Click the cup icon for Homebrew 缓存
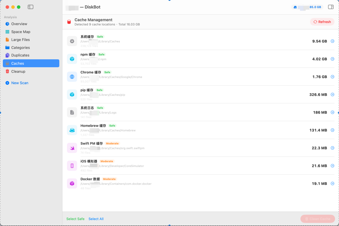The image size is (339, 226). pyautogui.click(x=72, y=130)
